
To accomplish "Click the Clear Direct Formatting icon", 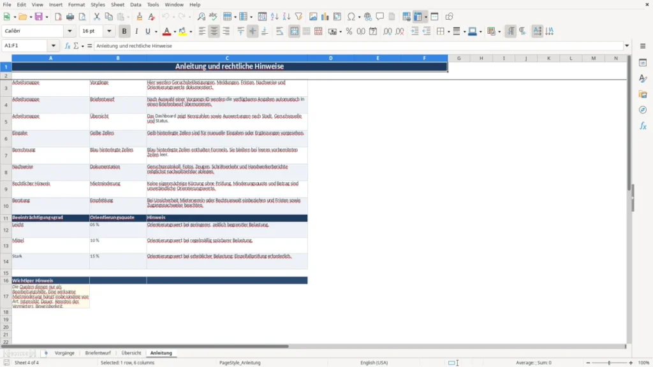I will (152, 17).
